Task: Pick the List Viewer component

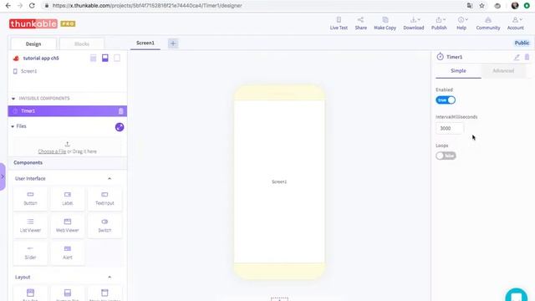Action: click(x=30, y=226)
